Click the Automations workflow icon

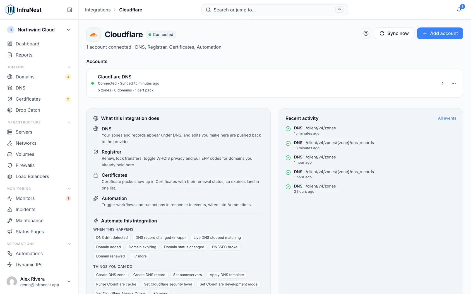click(x=10, y=254)
